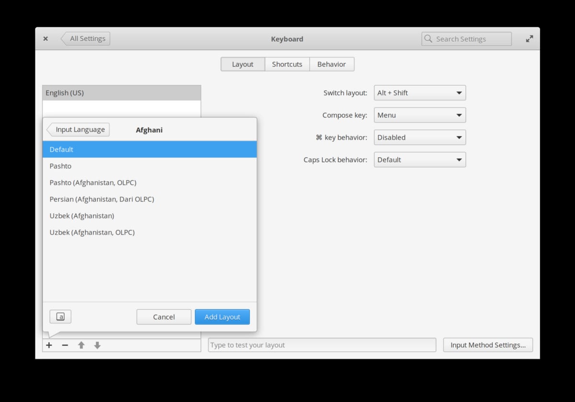Open Input Method Settings
Screen dimensions: 575x402
(x=488, y=345)
